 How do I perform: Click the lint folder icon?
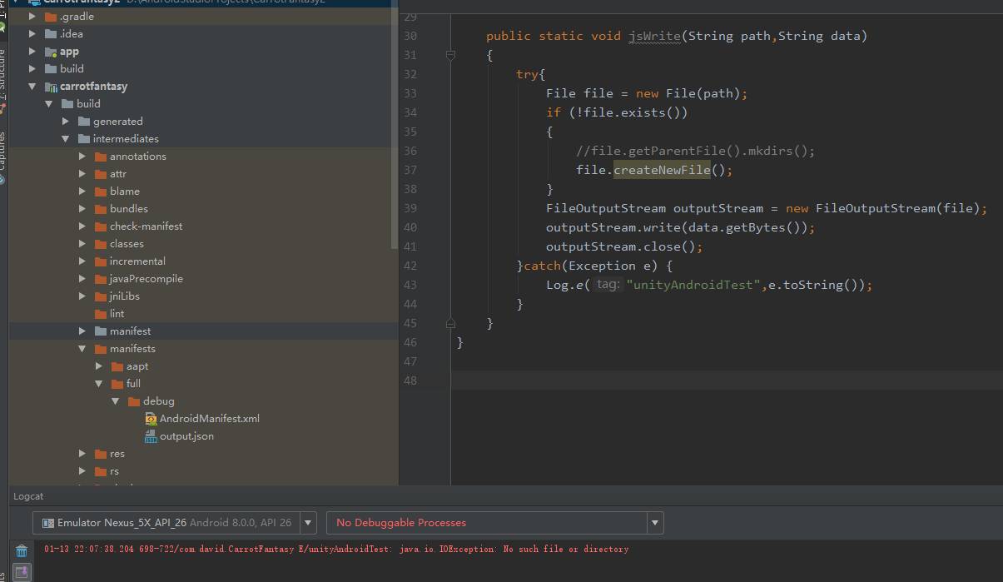click(x=101, y=314)
